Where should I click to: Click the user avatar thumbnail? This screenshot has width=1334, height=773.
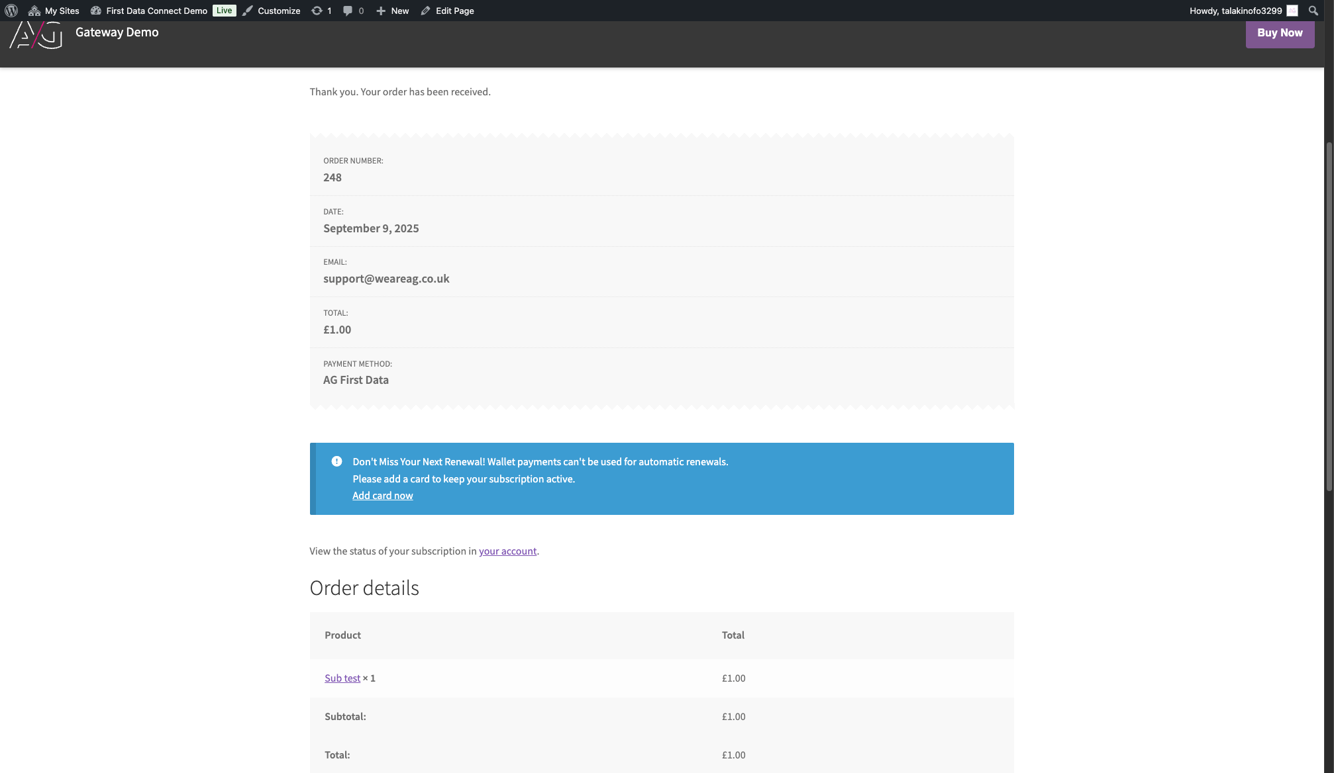(x=1292, y=11)
